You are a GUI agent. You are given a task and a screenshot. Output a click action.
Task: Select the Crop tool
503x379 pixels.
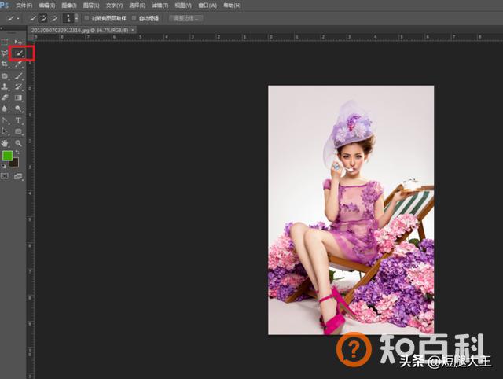pyautogui.click(x=5, y=64)
